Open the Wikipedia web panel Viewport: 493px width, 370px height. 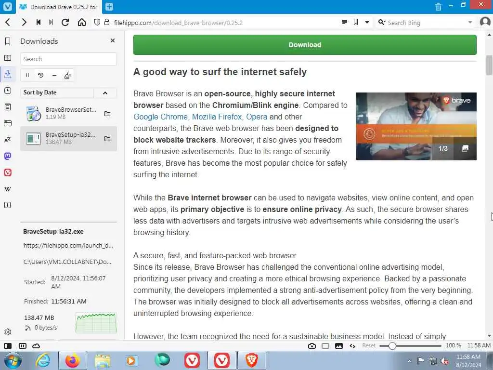point(8,189)
